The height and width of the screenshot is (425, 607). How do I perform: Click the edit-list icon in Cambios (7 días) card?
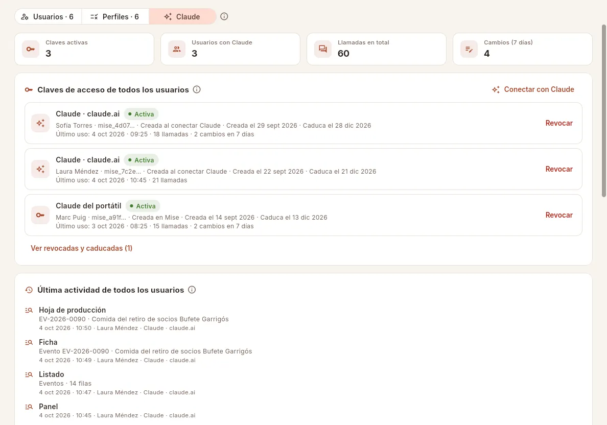coord(469,49)
